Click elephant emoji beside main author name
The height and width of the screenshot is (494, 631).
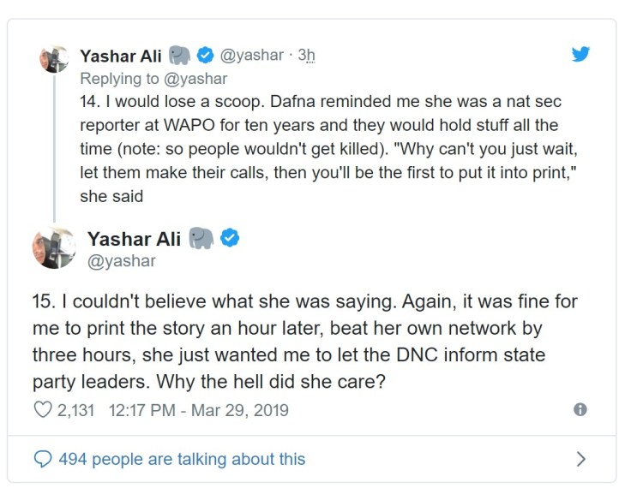201,238
